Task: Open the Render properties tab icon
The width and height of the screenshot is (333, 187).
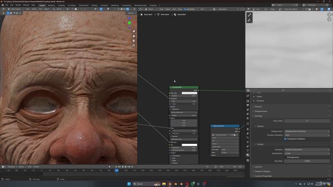Action: (x=248, y=101)
